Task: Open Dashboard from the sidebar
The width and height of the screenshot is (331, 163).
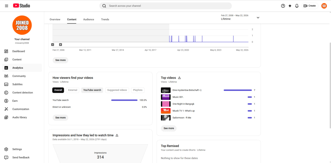Action: pos(22,51)
